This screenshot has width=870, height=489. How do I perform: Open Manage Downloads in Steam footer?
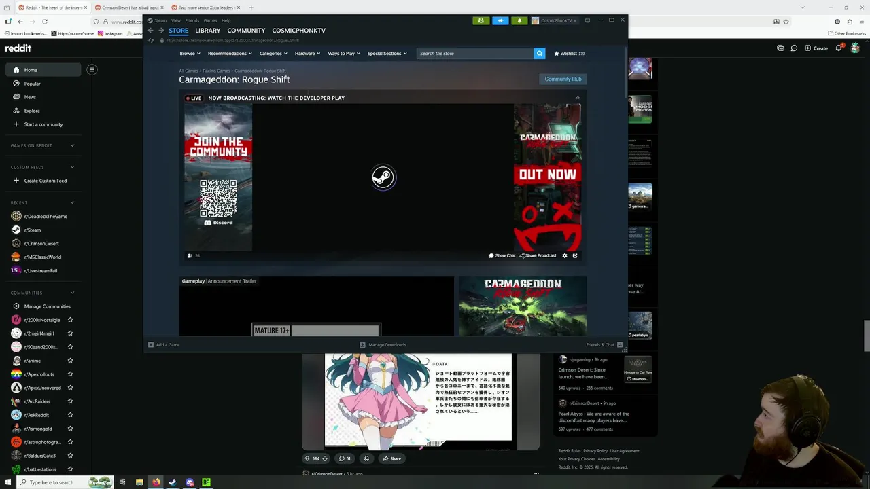(383, 344)
